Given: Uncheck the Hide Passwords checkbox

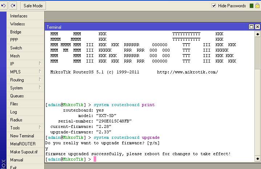Looking at the screenshot, I should [214, 6].
